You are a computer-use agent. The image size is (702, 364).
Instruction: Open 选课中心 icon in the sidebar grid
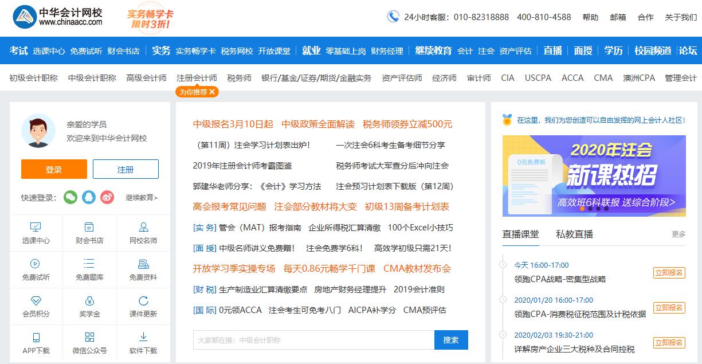36,227
